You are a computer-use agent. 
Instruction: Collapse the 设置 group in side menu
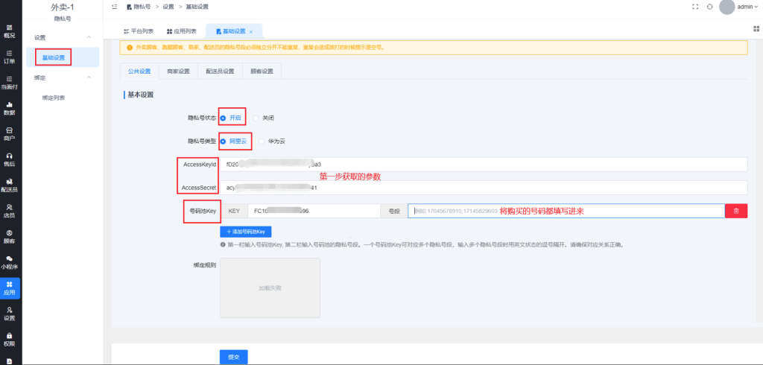(x=89, y=37)
